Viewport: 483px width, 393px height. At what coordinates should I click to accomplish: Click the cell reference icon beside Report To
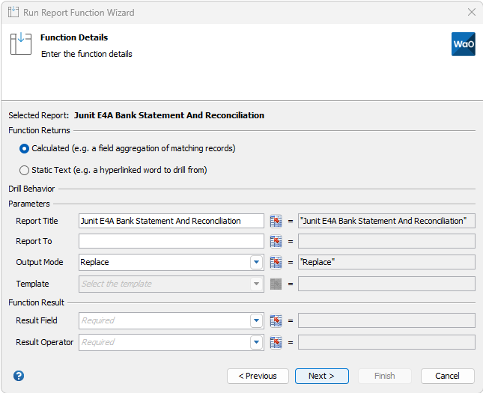pos(276,241)
